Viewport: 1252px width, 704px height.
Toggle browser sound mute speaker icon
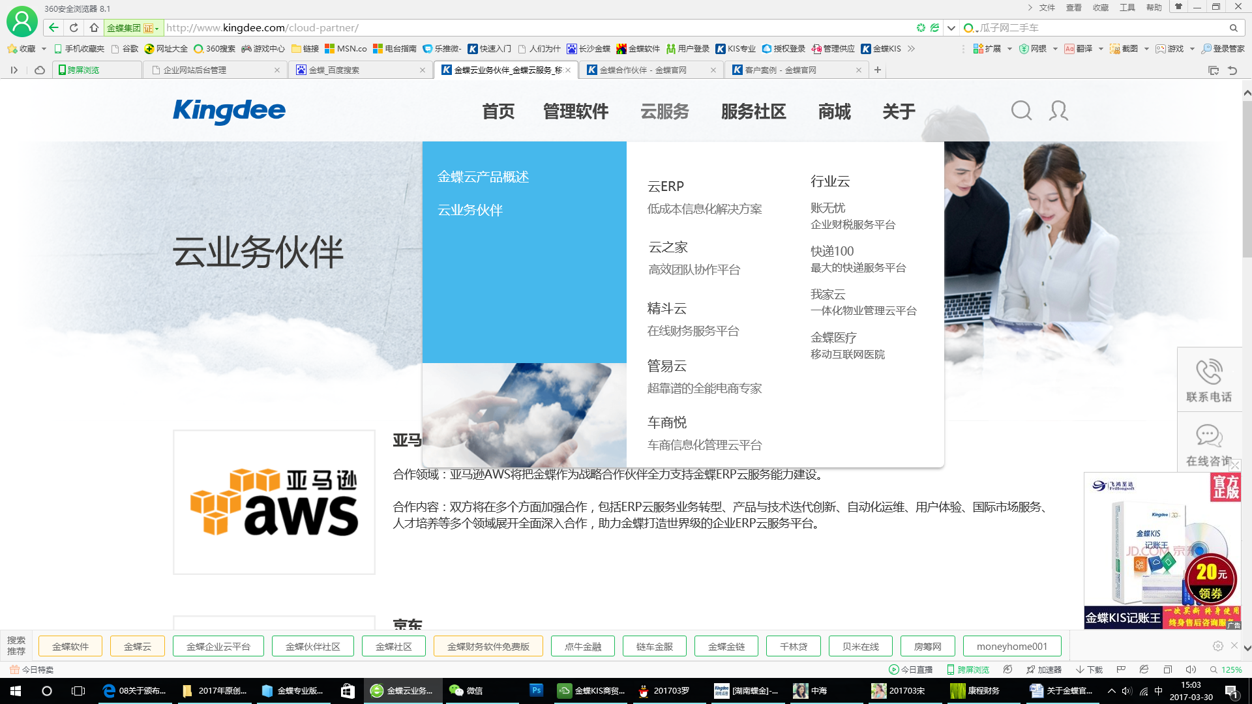coord(1191,669)
